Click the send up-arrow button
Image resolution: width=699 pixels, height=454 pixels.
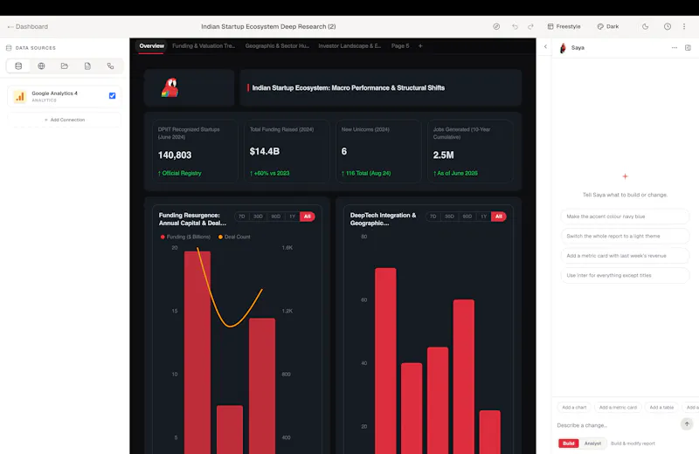click(x=687, y=423)
